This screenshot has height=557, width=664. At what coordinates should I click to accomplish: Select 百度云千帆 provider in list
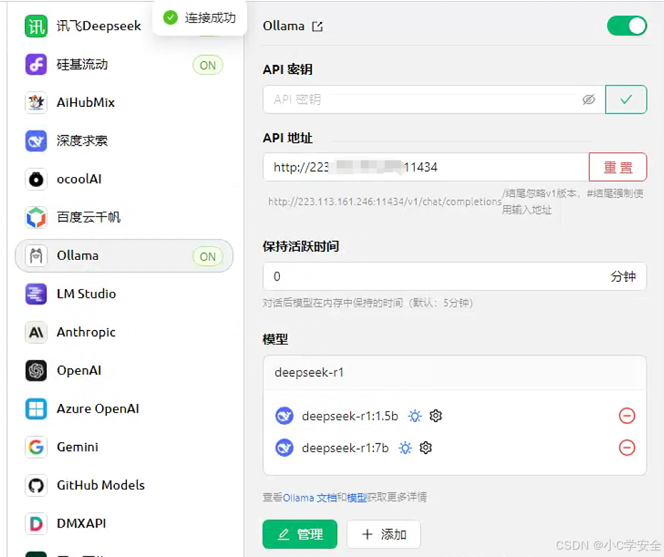[124, 218]
